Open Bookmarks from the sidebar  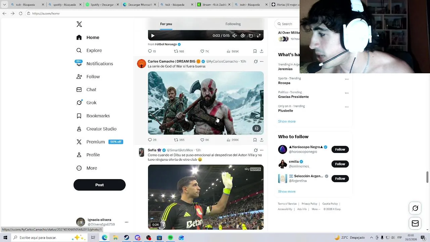[93, 116]
